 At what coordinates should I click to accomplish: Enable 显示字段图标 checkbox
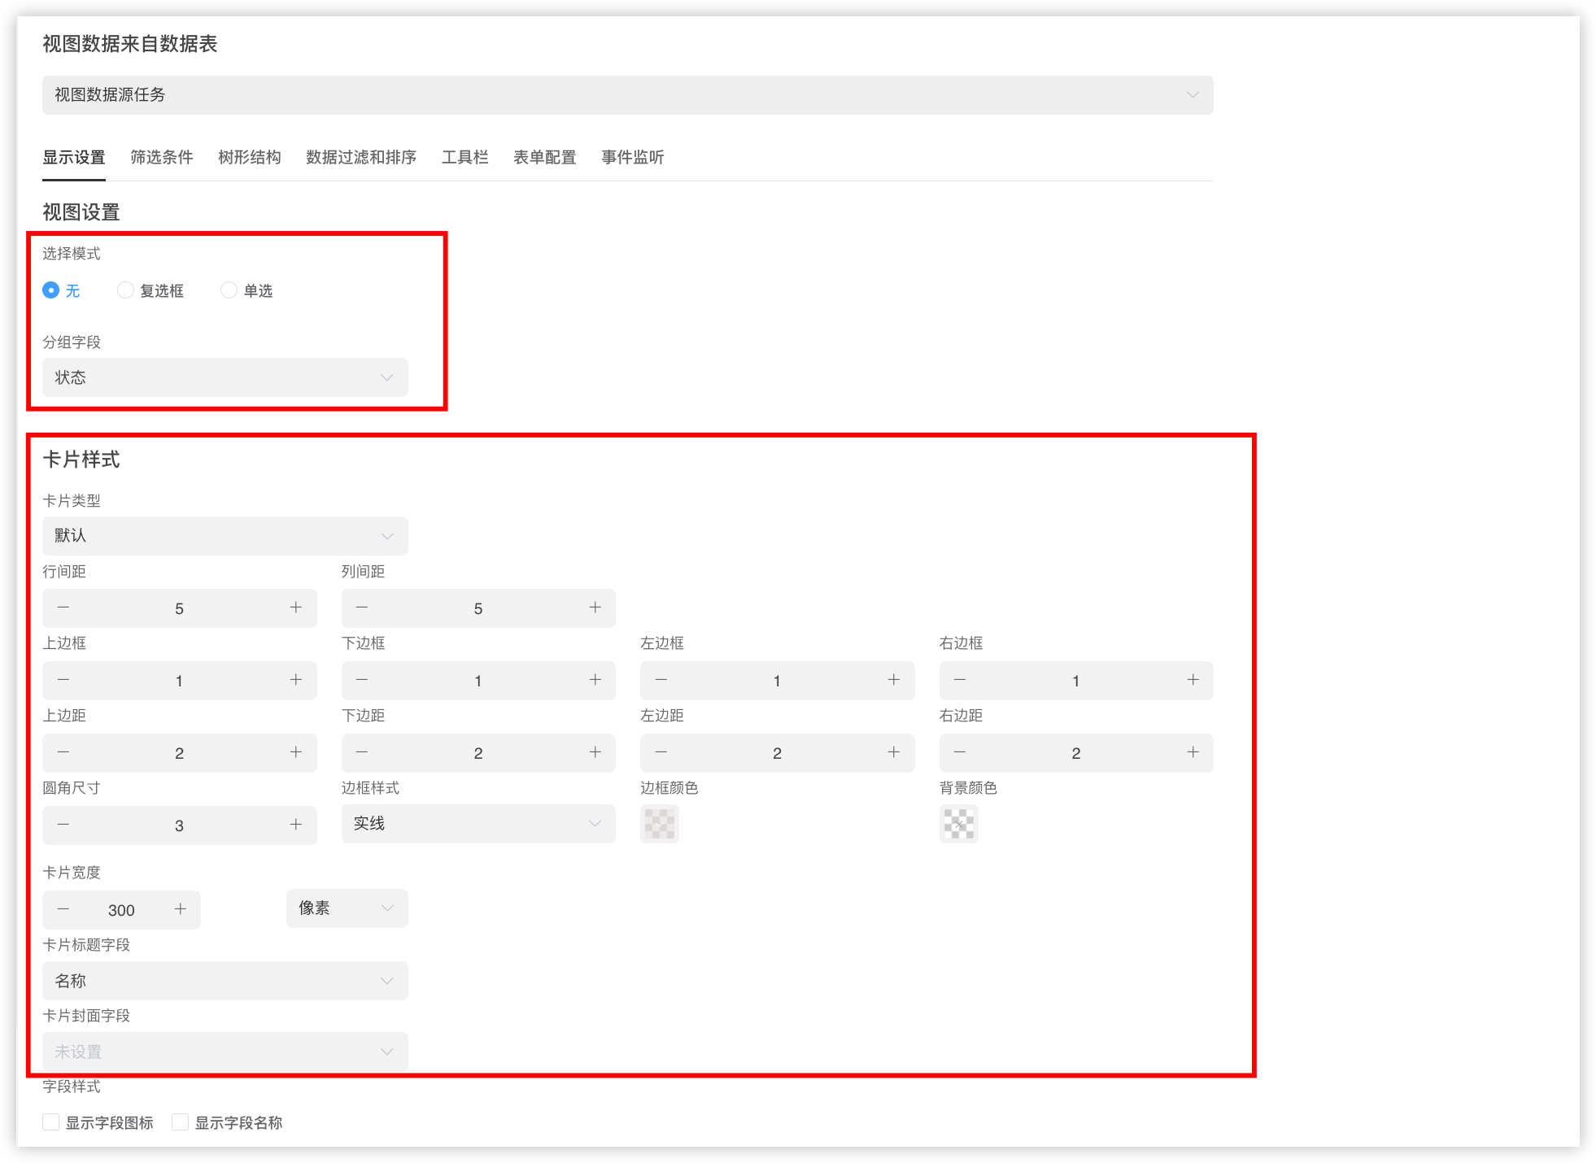click(51, 1122)
